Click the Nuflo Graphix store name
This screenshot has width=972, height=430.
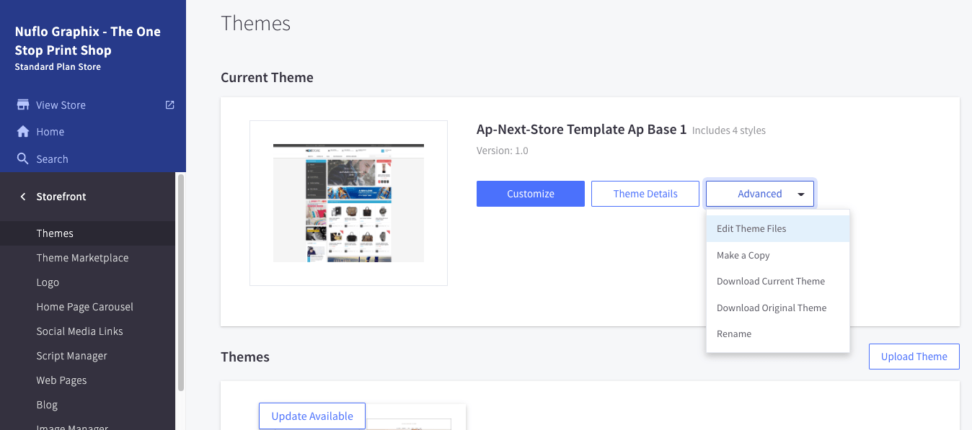coord(88,41)
